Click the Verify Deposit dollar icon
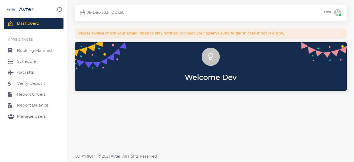Image resolution: width=354 pixels, height=162 pixels. coord(9,83)
